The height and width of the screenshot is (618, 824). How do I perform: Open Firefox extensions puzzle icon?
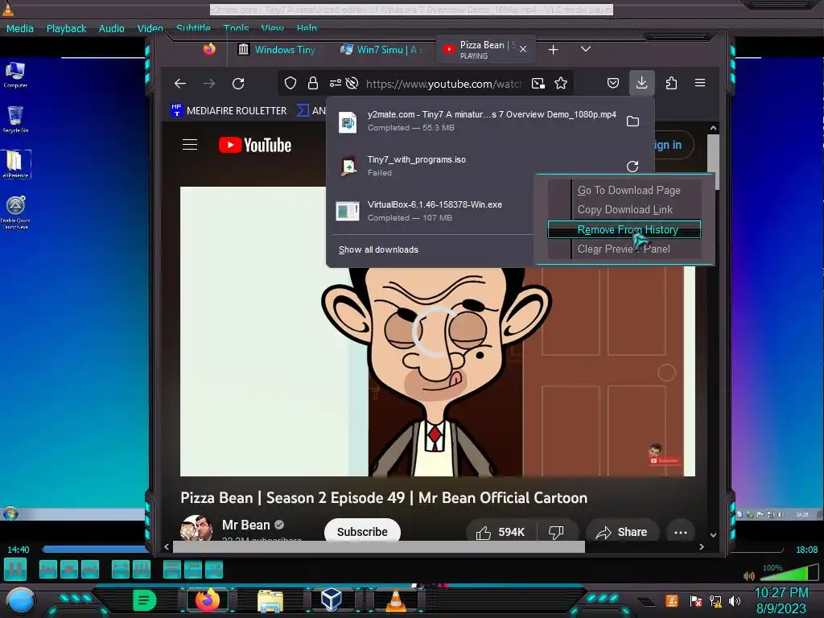point(671,83)
